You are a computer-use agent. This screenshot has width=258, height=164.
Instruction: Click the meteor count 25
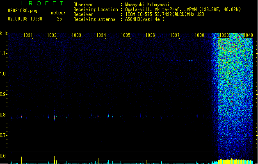pyautogui.click(x=59, y=19)
